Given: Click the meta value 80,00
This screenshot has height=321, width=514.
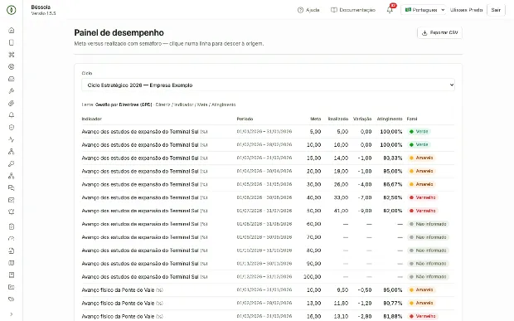Looking at the screenshot, I should (x=313, y=250).
